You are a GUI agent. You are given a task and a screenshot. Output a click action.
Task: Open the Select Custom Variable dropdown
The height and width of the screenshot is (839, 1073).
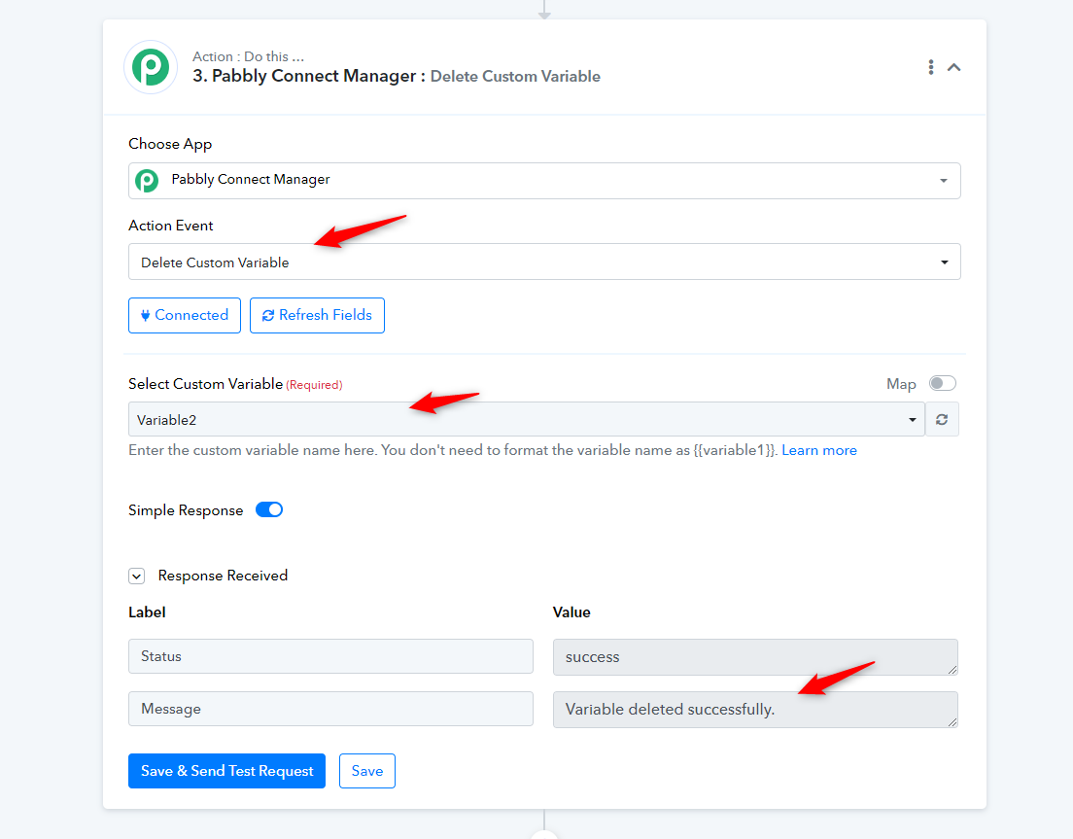(x=526, y=419)
